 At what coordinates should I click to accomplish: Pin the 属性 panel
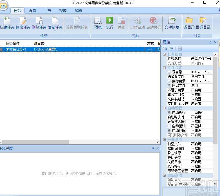(x=210, y=42)
